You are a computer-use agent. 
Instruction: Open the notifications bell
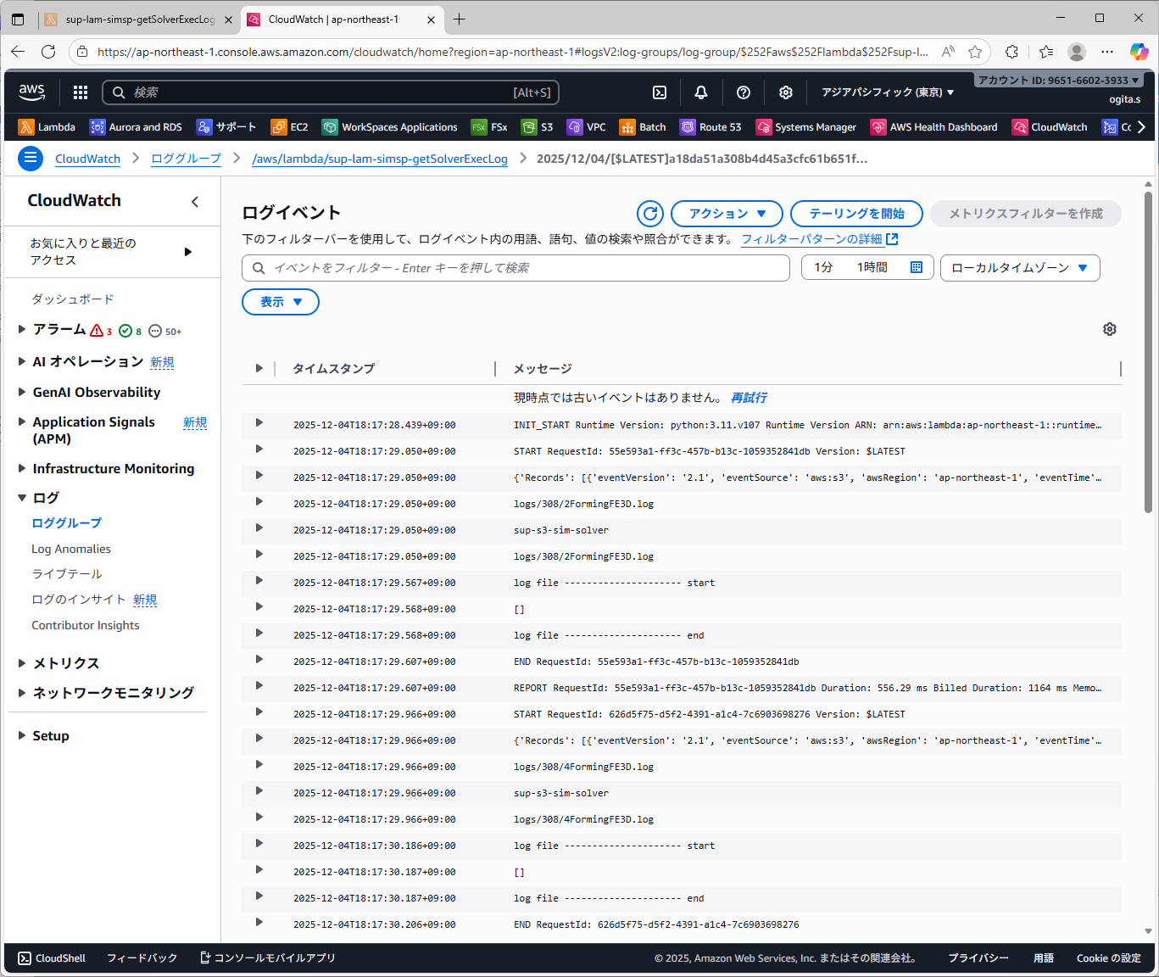[x=701, y=92]
